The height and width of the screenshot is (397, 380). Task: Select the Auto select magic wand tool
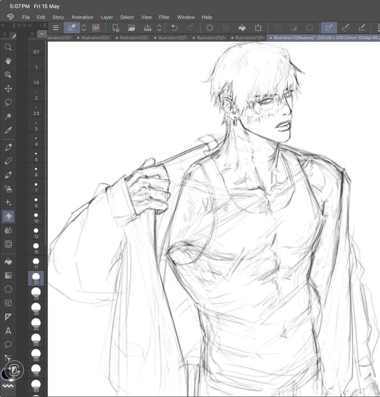(8, 116)
